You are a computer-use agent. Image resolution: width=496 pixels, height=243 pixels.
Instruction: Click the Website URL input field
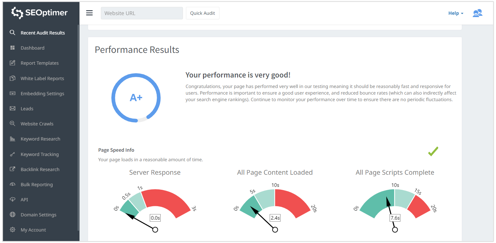click(x=142, y=13)
